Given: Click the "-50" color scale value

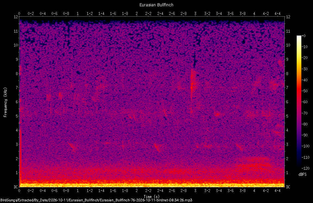Looking at the screenshot, I should click(304, 91).
